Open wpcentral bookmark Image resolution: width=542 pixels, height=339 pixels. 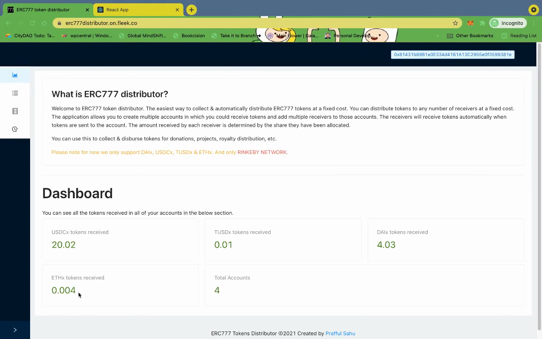(x=87, y=36)
